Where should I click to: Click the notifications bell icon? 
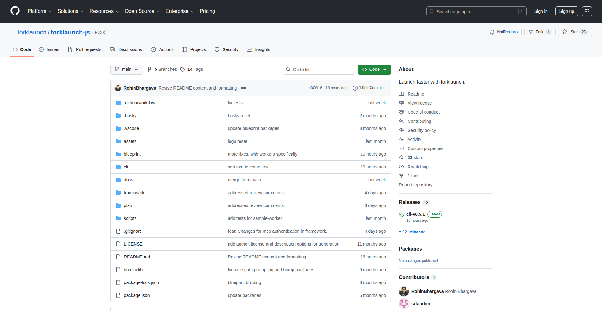(x=492, y=32)
